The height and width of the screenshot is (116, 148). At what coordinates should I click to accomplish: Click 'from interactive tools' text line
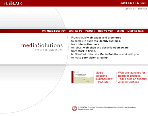85,44
